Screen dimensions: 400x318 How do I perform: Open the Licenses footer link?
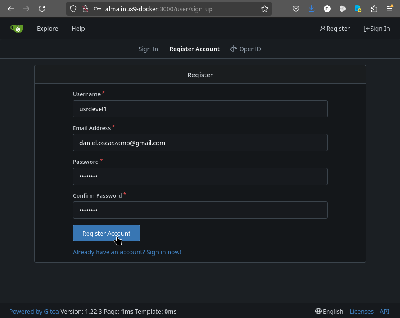coord(361,311)
